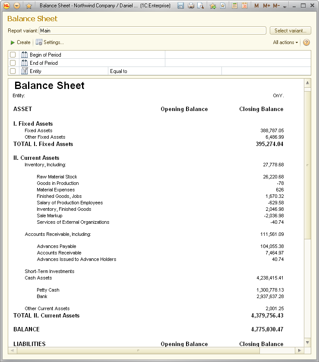Open report Settings...

pyautogui.click(x=50, y=42)
